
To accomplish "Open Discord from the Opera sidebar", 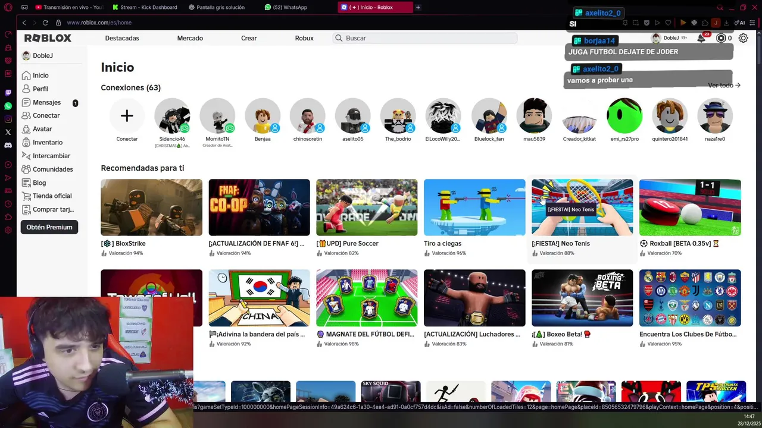I will coord(8,145).
